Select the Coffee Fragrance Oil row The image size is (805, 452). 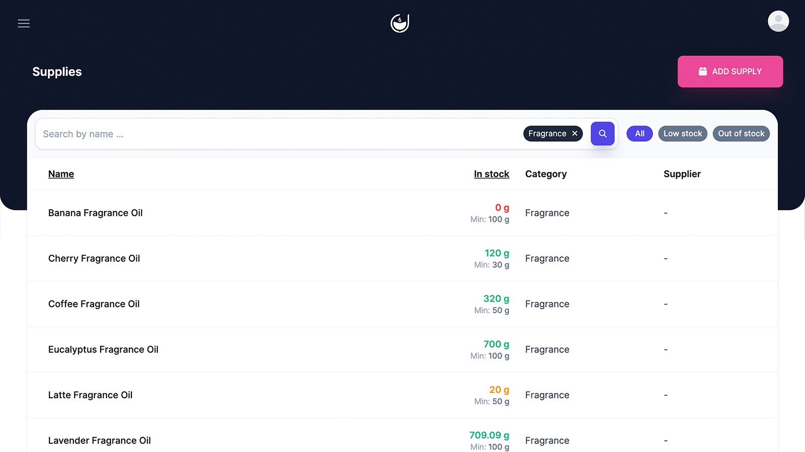403,304
